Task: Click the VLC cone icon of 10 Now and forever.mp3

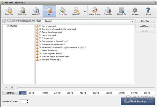Action: pyautogui.click(x=37, y=60)
